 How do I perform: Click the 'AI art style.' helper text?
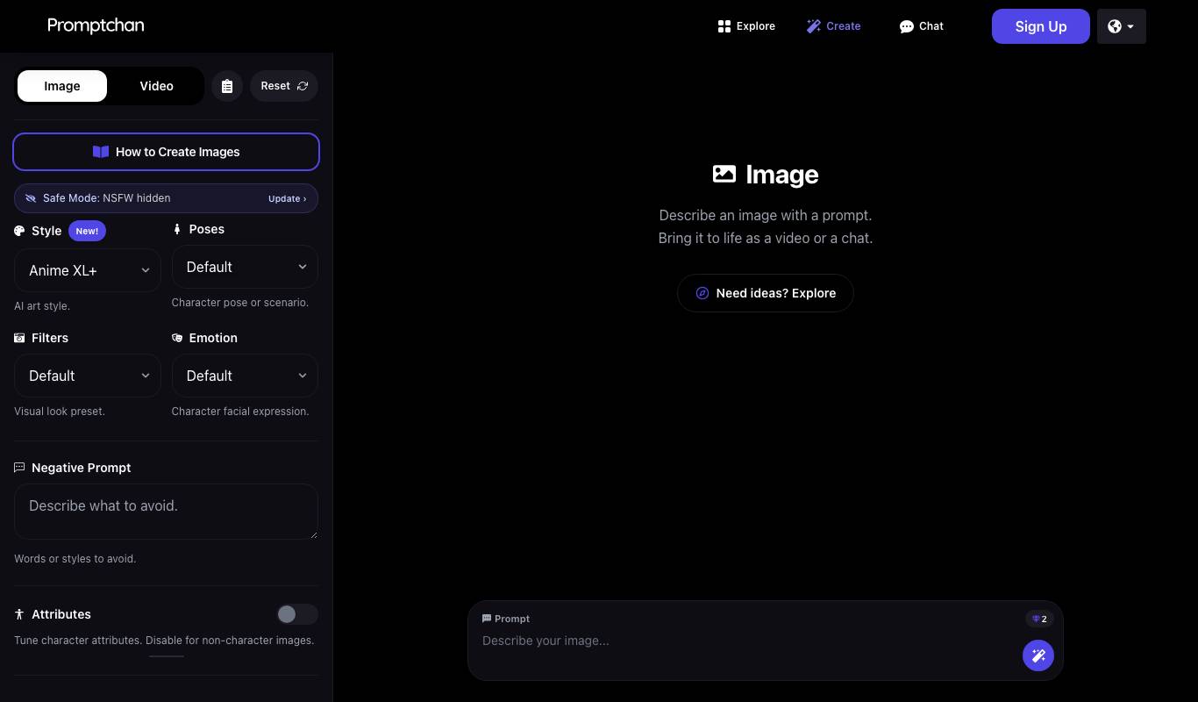[42, 306]
